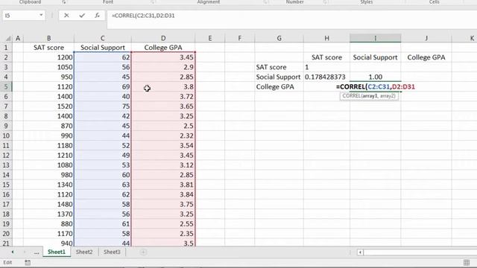The height and width of the screenshot is (268, 477).
Task: Select Social Support value 75
Action: tap(103, 106)
